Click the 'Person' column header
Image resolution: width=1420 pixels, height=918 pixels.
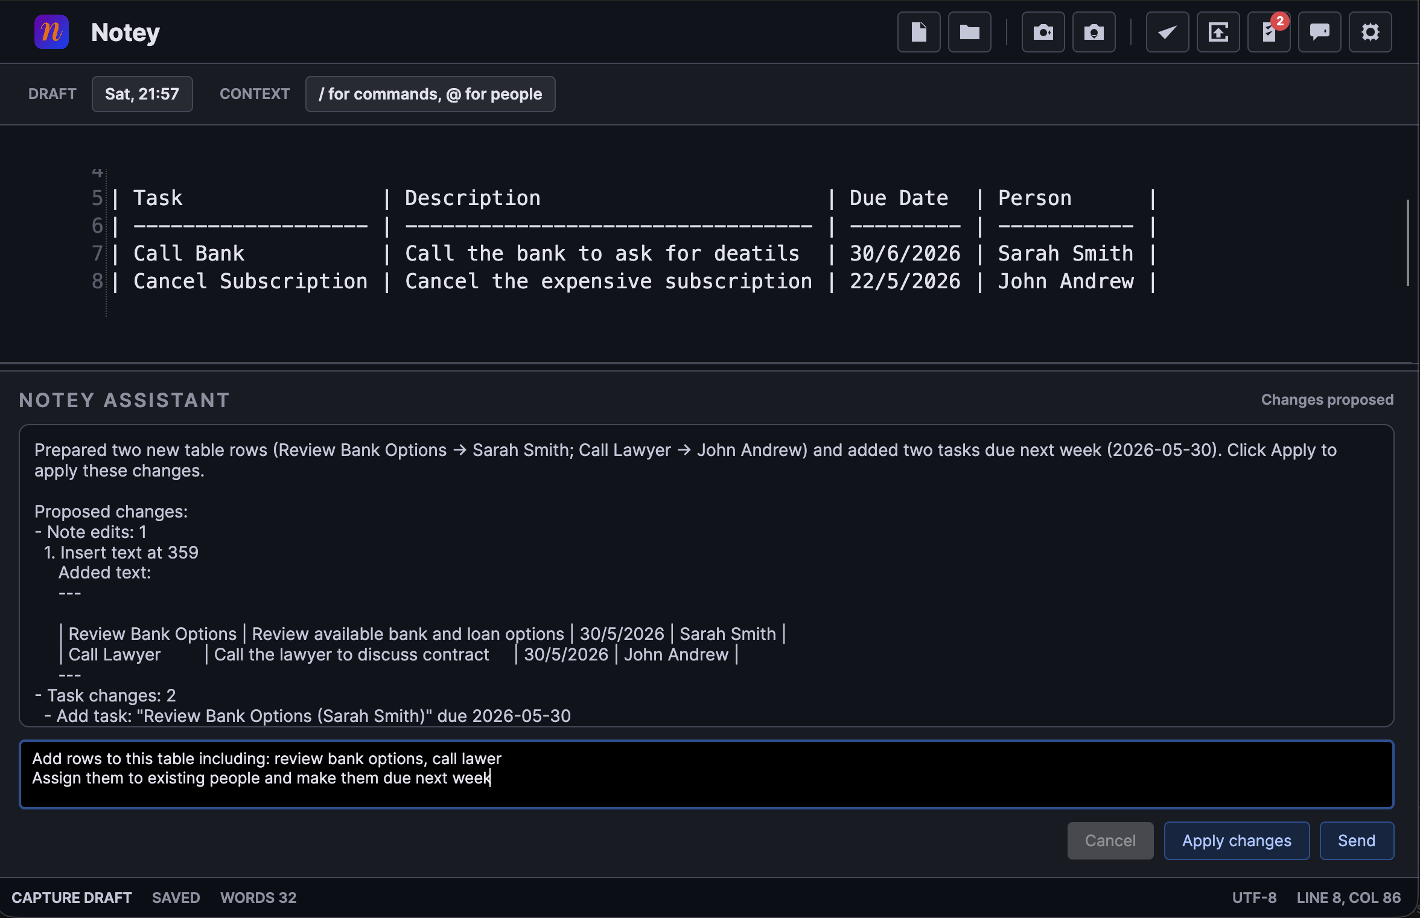[1035, 198]
